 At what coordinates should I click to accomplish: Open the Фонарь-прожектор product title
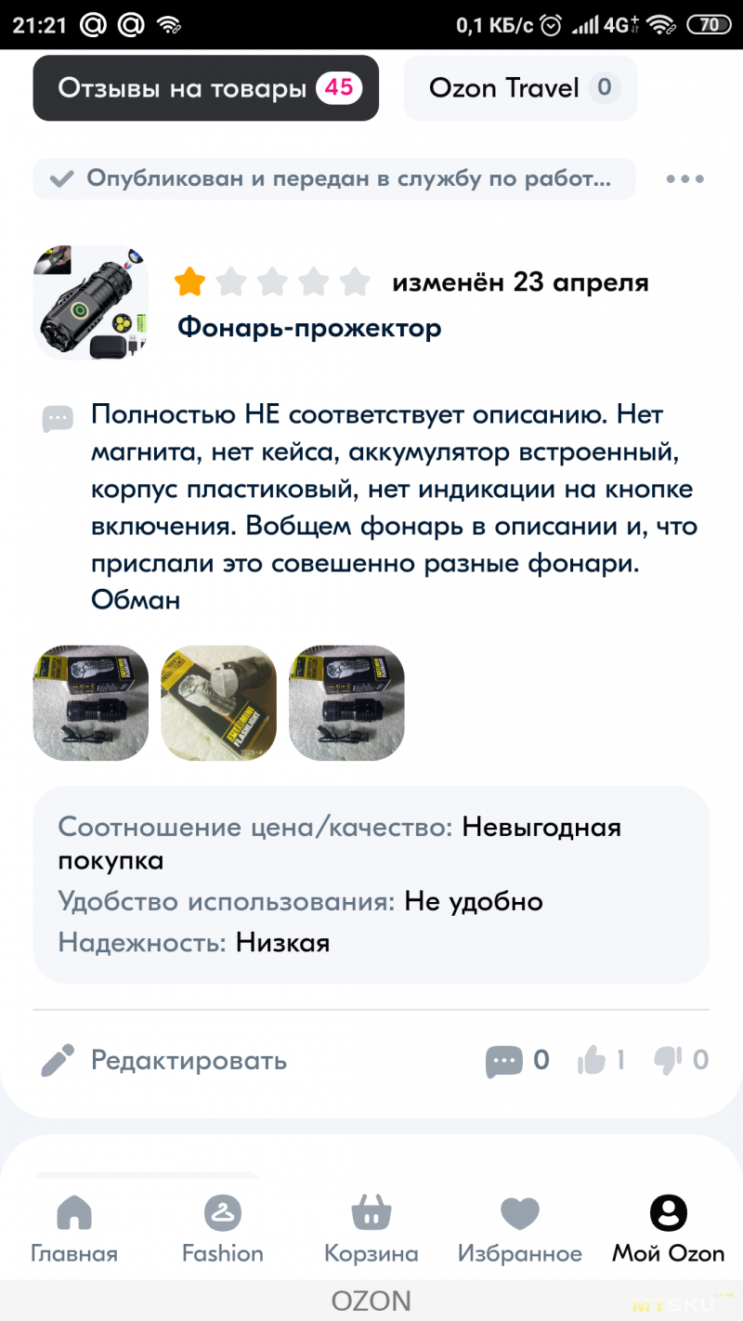coord(309,327)
